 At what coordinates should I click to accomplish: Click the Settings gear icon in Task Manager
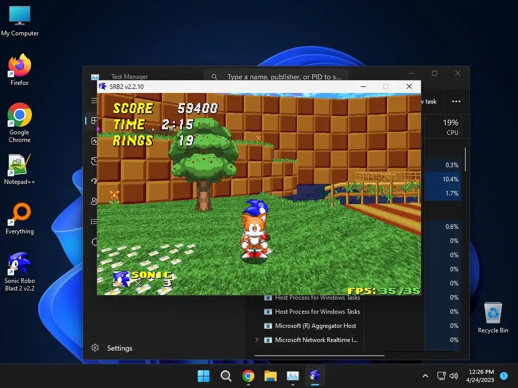pos(95,348)
